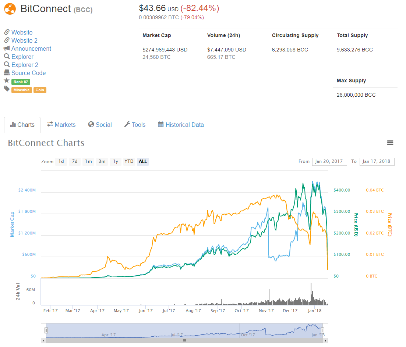This screenshot has width=406, height=347.
Task: Open the chart hamburger menu icon
Action: pos(390,143)
